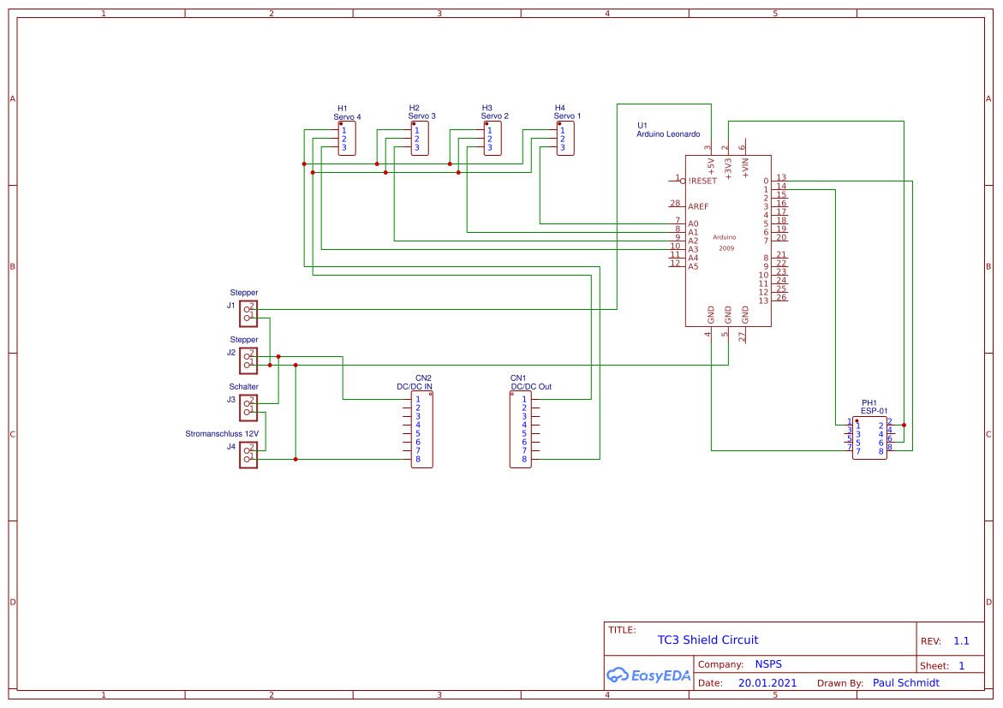Screen dimensions: 1003x708
Task: Click the "Servo 2" header label
Action: pos(494,116)
